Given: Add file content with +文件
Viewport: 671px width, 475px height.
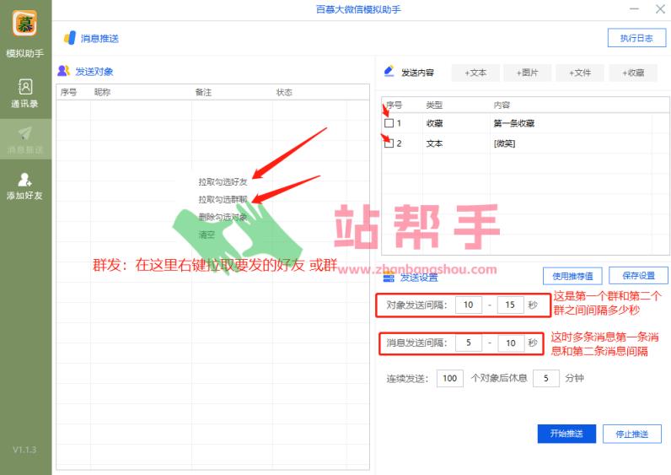Looking at the screenshot, I should 580,73.
